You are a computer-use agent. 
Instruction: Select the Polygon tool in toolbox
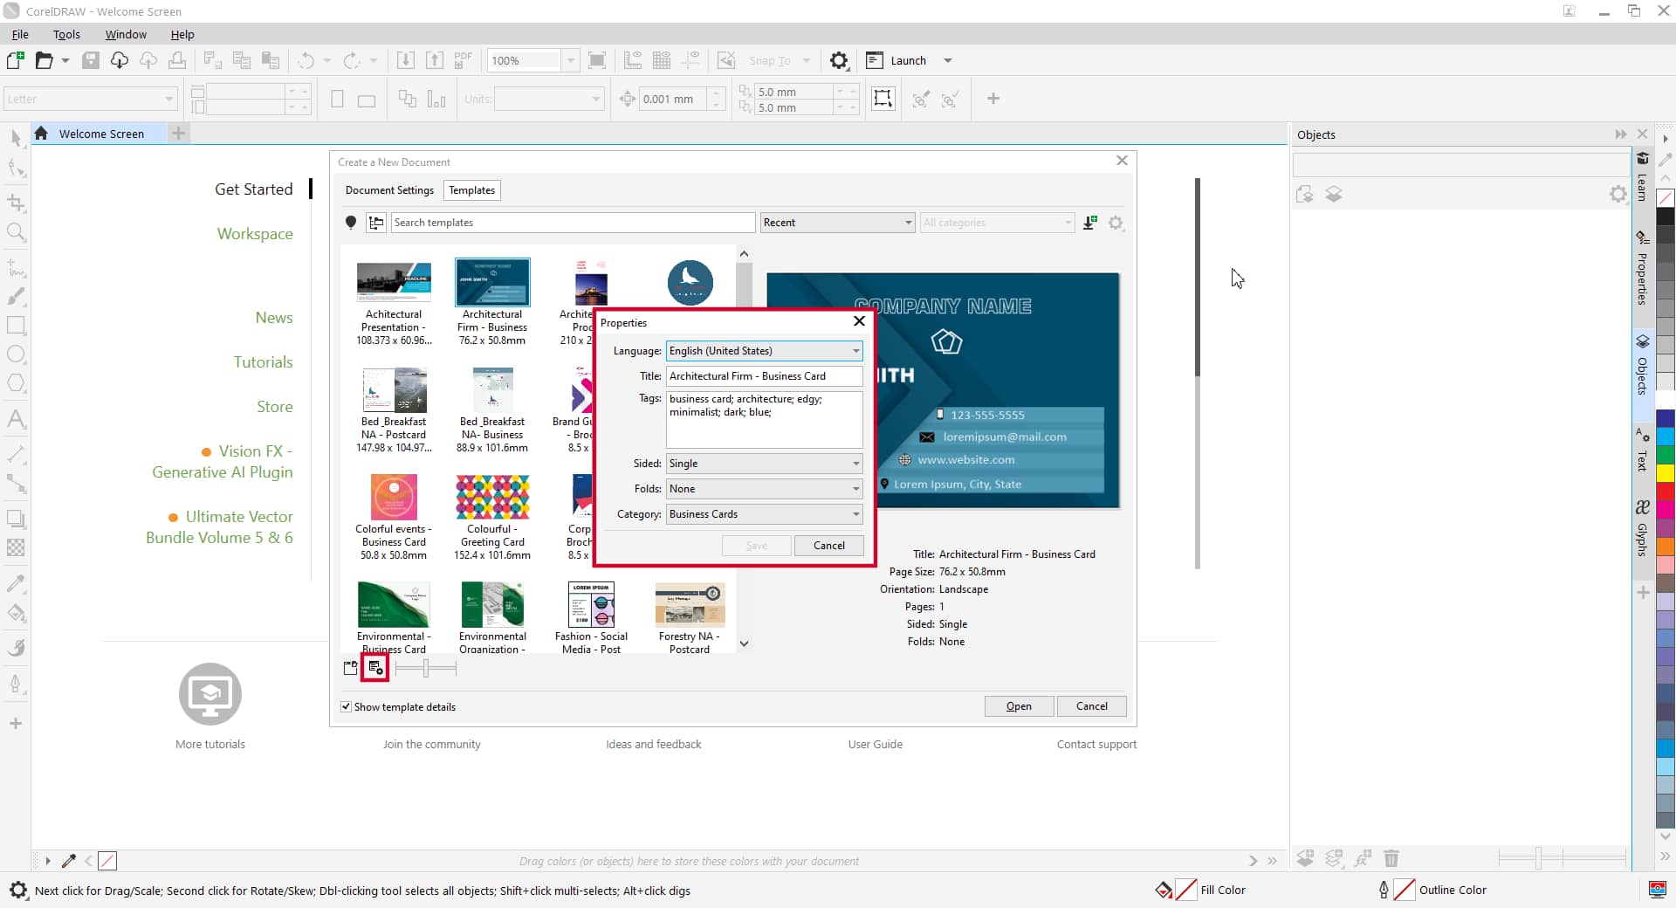click(16, 383)
